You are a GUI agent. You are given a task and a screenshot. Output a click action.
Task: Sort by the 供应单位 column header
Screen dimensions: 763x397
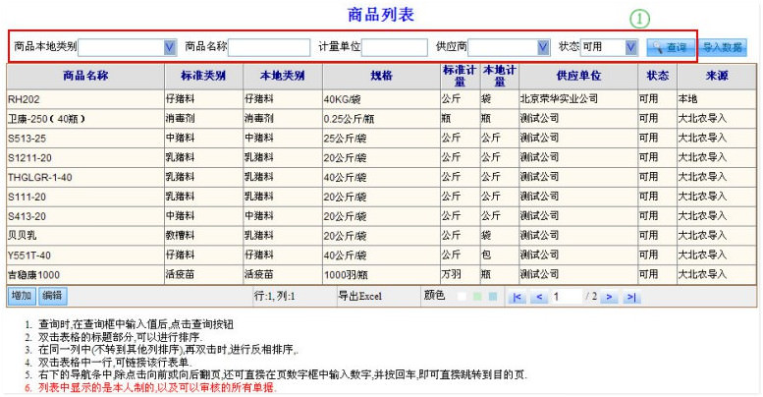click(x=577, y=76)
